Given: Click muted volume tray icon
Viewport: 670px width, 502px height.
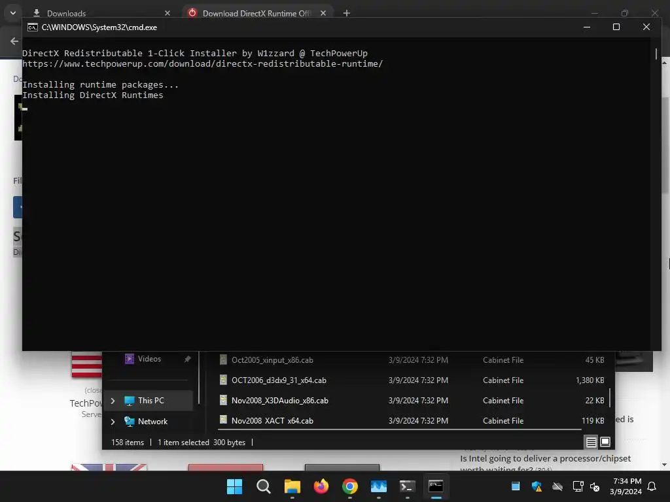Looking at the screenshot, I should click(594, 486).
